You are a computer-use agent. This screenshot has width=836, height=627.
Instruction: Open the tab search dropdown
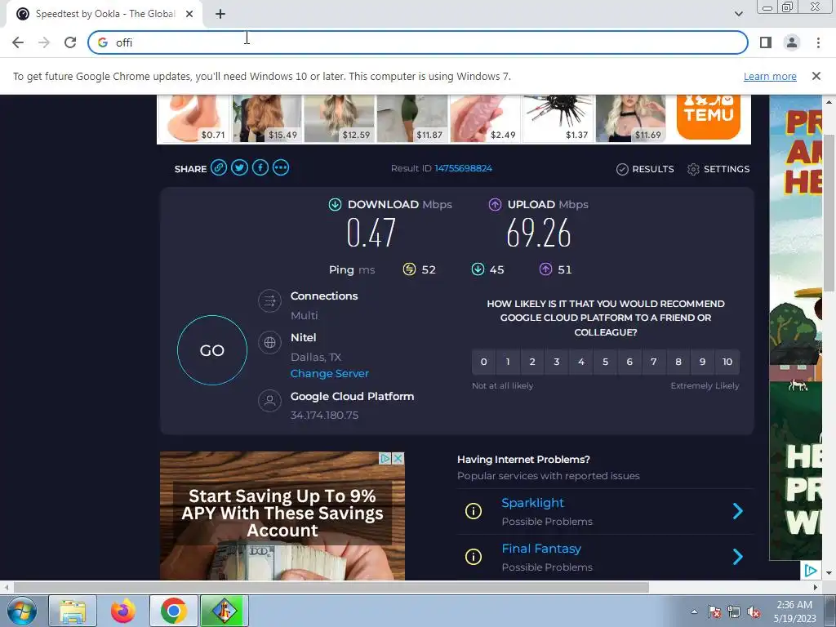point(739,14)
